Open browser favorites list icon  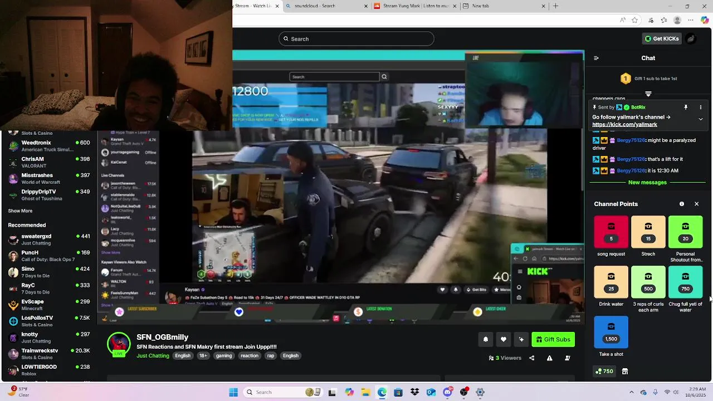[664, 20]
